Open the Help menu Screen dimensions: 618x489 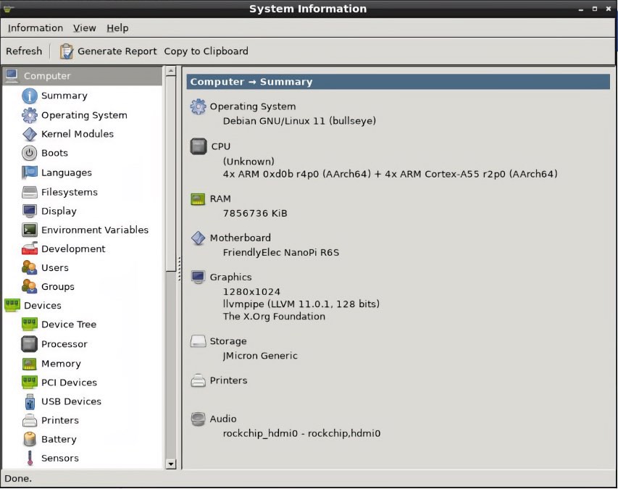[117, 28]
